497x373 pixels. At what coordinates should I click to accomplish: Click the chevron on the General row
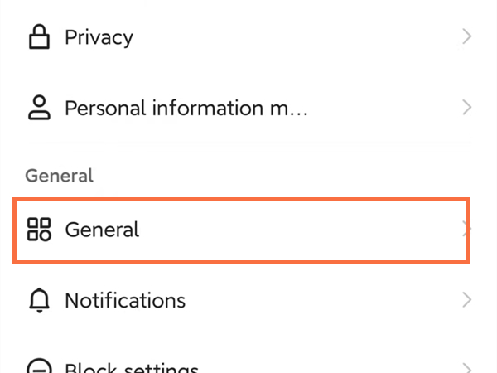point(466,230)
